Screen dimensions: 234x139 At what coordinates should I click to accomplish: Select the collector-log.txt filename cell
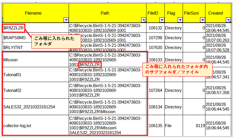pyautogui.click(x=36, y=126)
